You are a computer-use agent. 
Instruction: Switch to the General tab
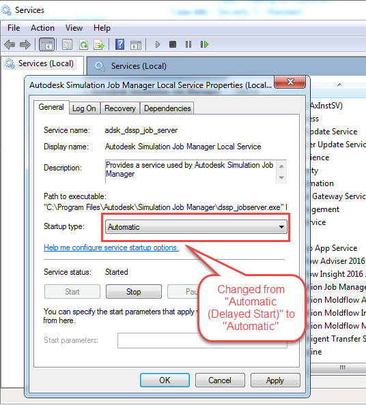tap(51, 107)
